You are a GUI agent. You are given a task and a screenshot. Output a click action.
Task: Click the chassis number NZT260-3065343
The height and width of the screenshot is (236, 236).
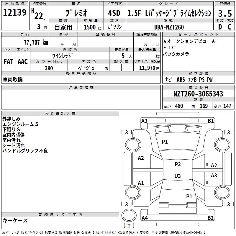(198, 94)
